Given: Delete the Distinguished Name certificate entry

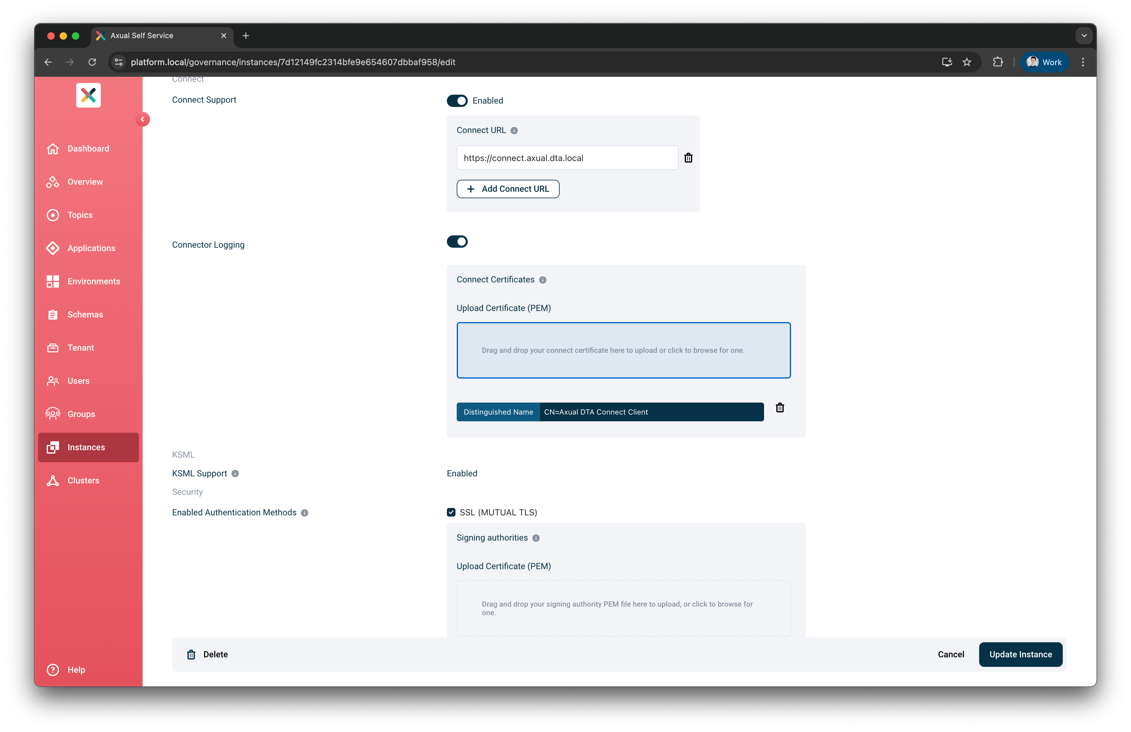Looking at the screenshot, I should (x=779, y=407).
